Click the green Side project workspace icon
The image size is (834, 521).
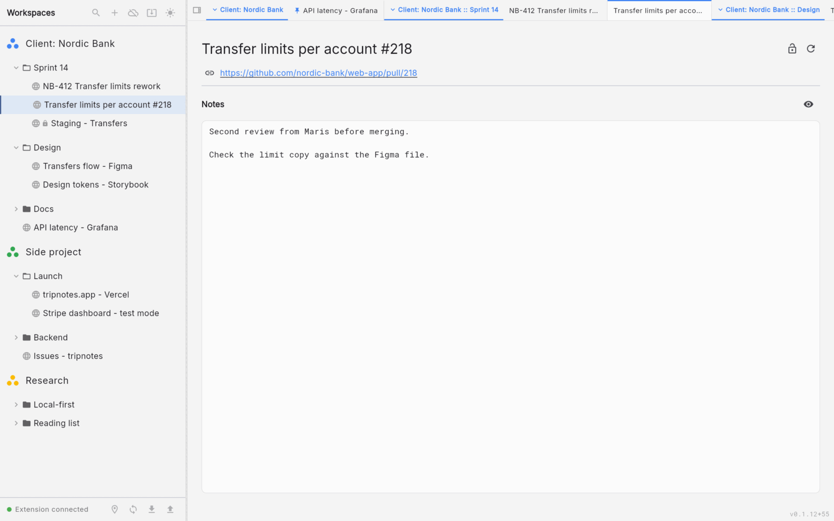(x=13, y=252)
